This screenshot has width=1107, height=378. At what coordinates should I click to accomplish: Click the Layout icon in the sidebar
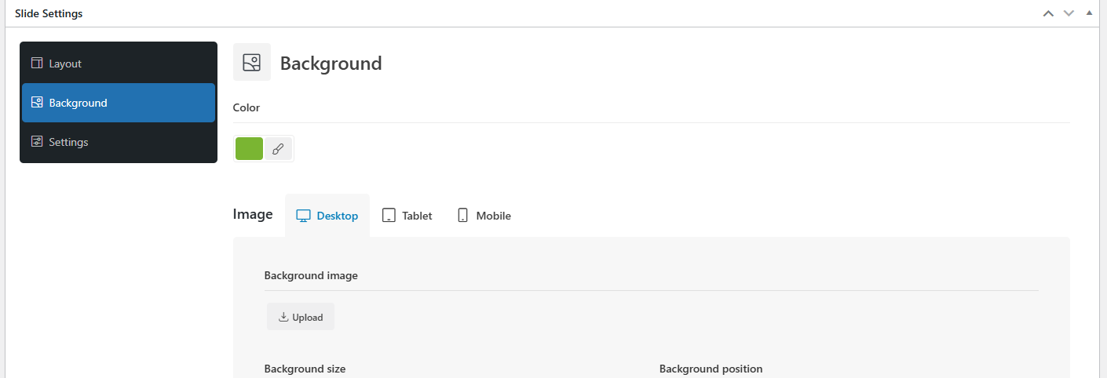36,64
